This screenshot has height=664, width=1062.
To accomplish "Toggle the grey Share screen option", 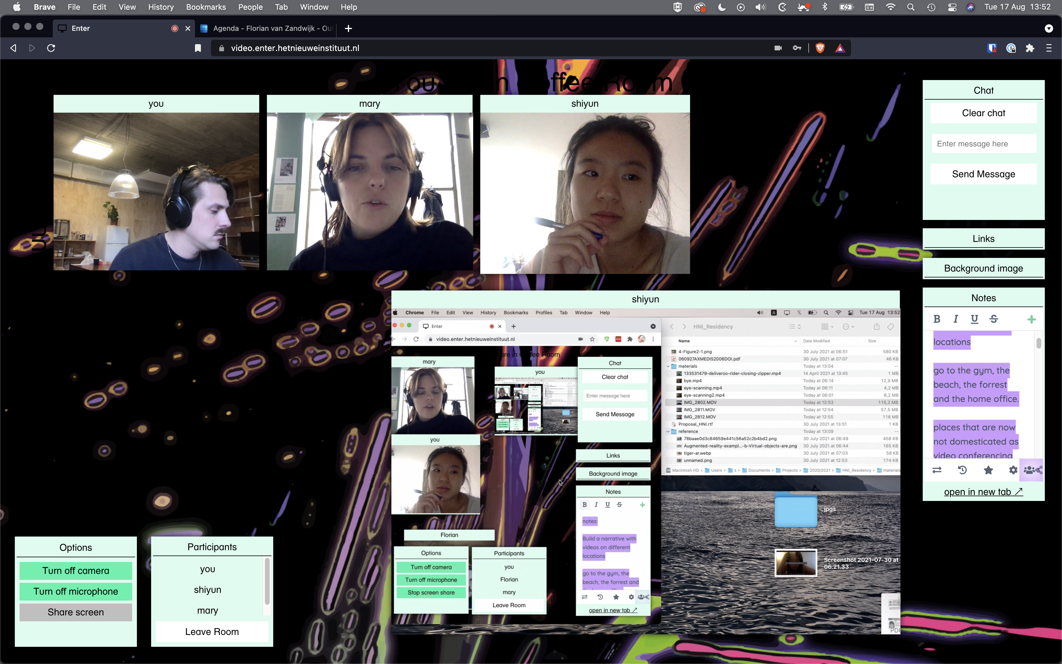I will click(x=76, y=612).
